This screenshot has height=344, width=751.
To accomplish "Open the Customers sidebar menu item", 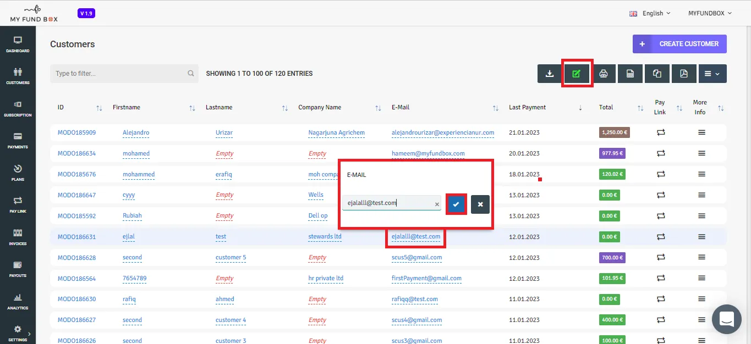I will [18, 76].
